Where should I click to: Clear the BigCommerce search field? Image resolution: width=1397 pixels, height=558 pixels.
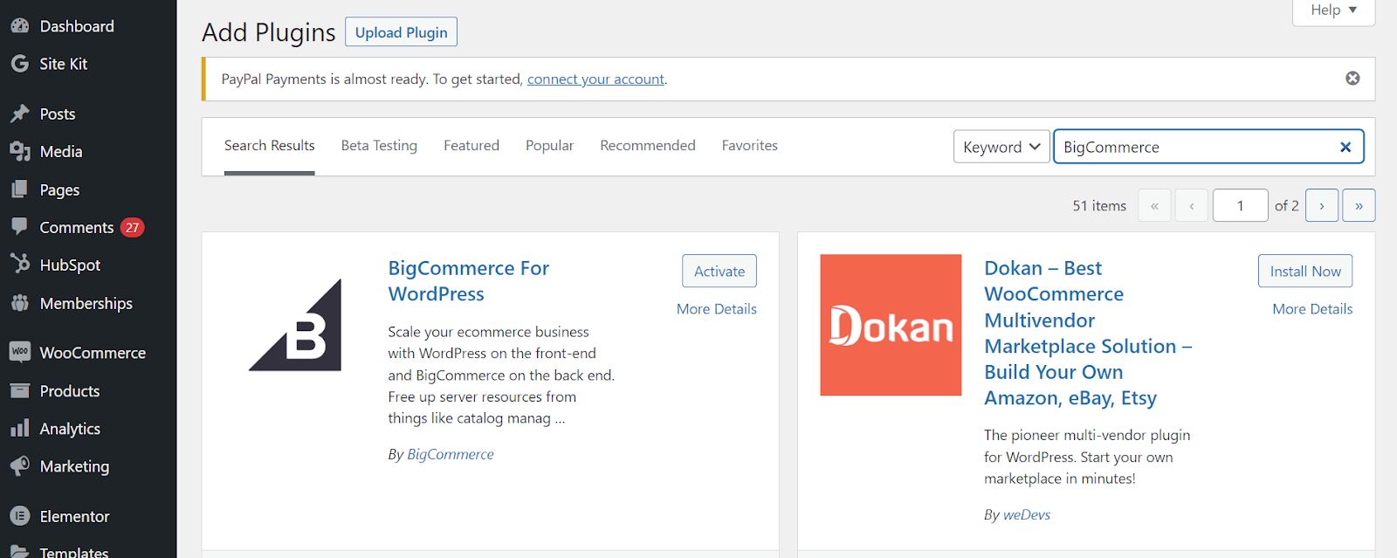[1345, 147]
